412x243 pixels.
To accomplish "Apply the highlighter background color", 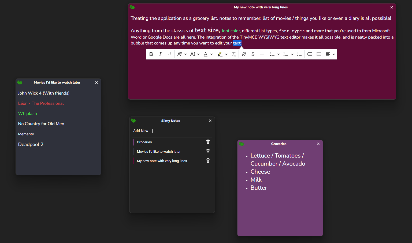I will 220,54.
